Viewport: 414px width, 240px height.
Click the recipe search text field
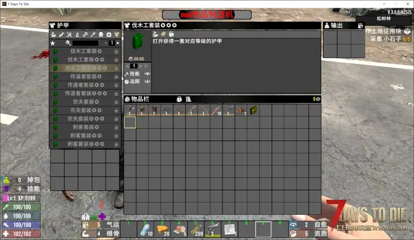pyautogui.click(x=85, y=43)
